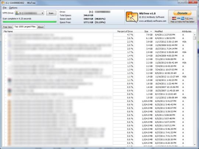The height and width of the screenshot is (149, 199).
Task: Select date 12/18/2011 1:42:23 PM
Action: 166,80
